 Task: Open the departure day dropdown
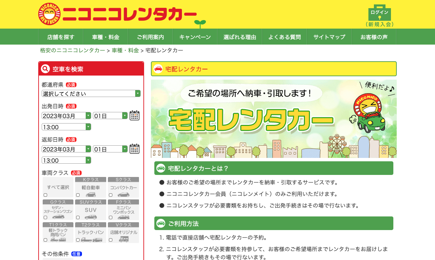tap(110, 116)
